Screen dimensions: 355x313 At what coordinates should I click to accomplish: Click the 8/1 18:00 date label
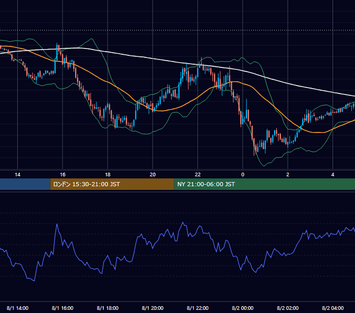click(108, 308)
